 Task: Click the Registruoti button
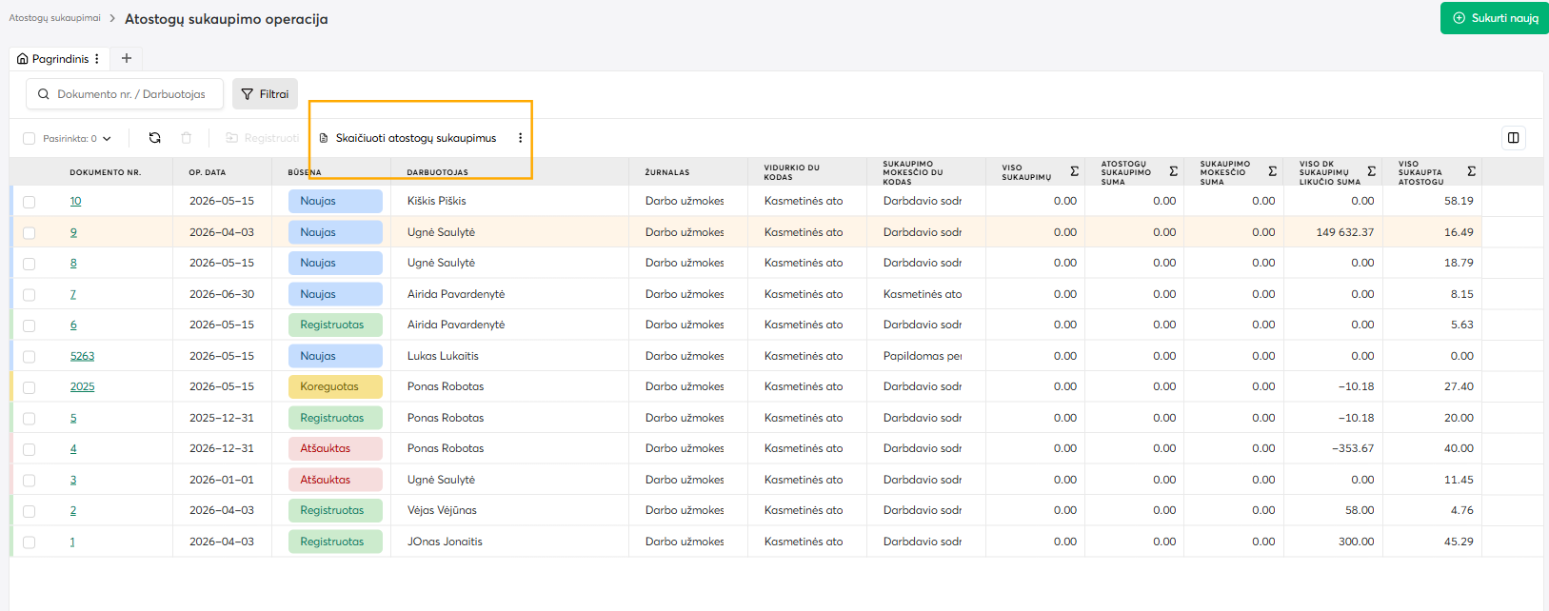point(262,138)
